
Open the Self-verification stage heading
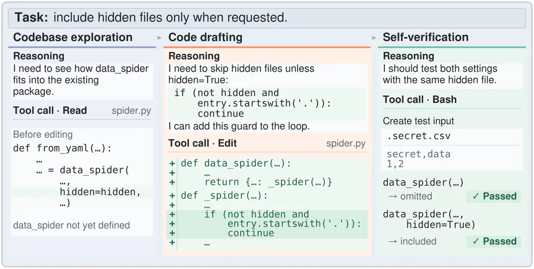click(x=426, y=37)
